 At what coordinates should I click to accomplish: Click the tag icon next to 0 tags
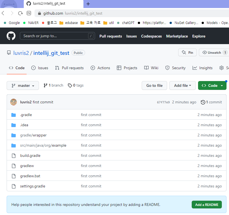(x=70, y=85)
